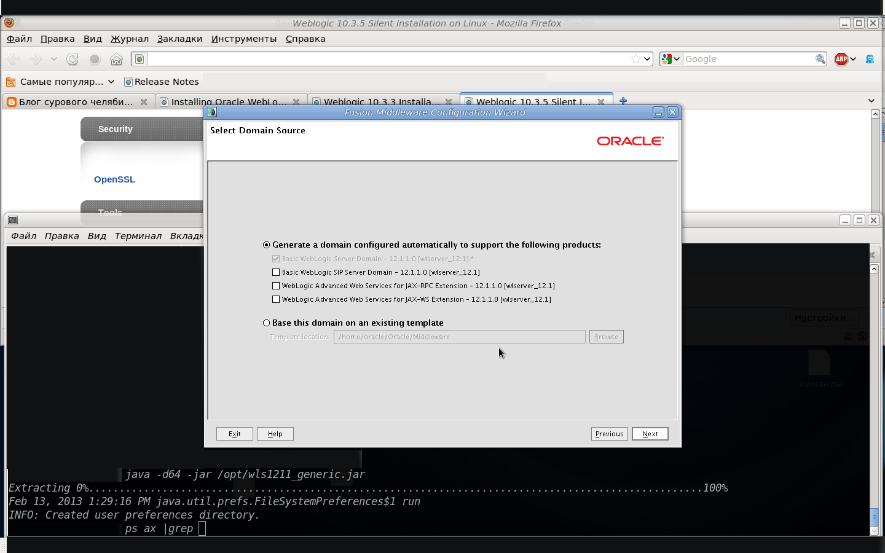Screen dimensions: 885x553
Task: Open terminal Терминал menu
Action: [x=138, y=236]
